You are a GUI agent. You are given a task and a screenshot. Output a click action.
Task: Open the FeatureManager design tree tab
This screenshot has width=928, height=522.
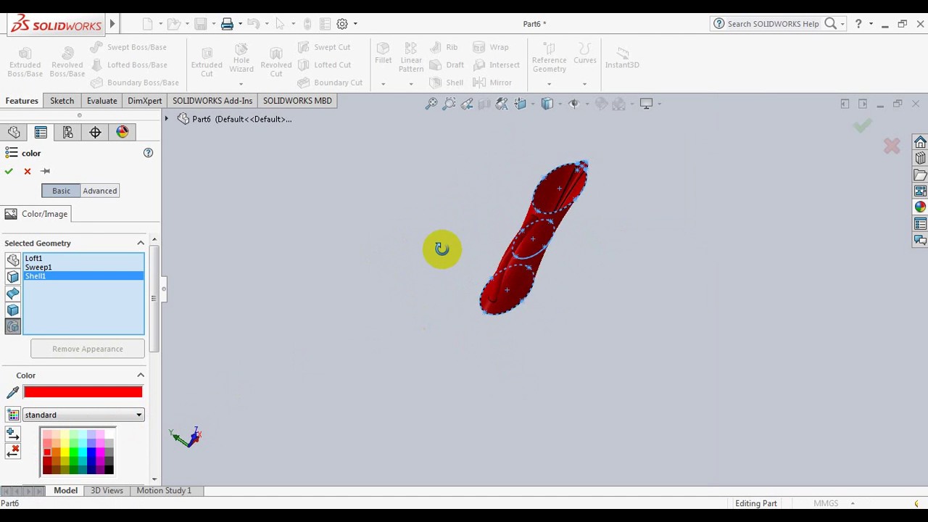tap(14, 132)
